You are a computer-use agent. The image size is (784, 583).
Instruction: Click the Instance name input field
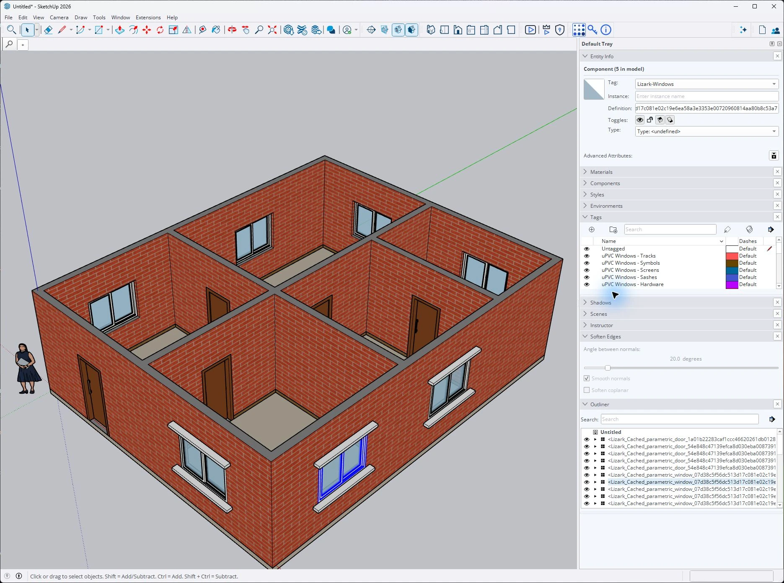point(706,96)
